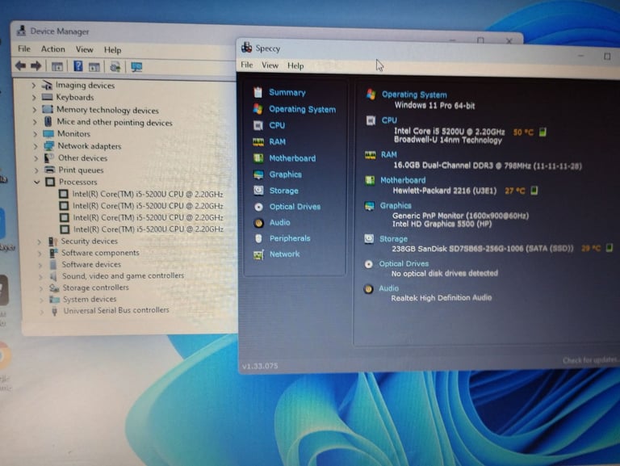Expand Mice and other pointing devices

point(35,122)
